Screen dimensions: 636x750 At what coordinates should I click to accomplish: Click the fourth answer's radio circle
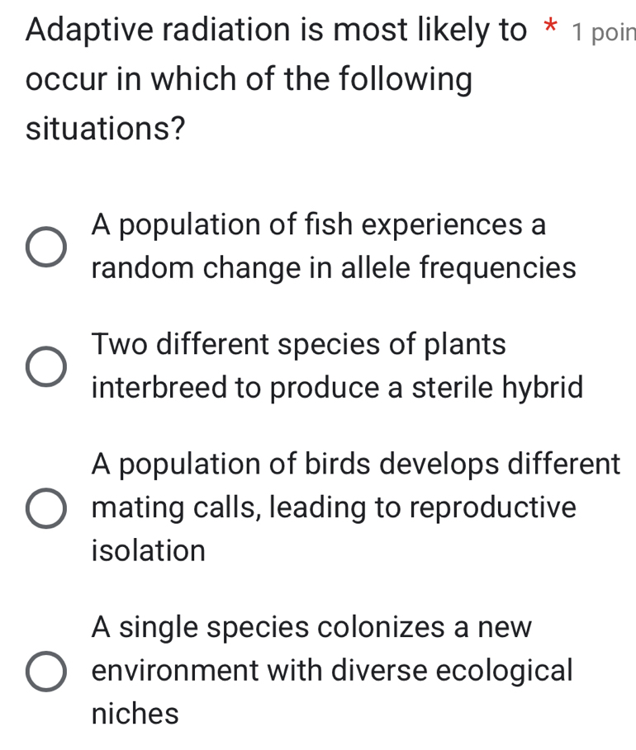point(45,670)
